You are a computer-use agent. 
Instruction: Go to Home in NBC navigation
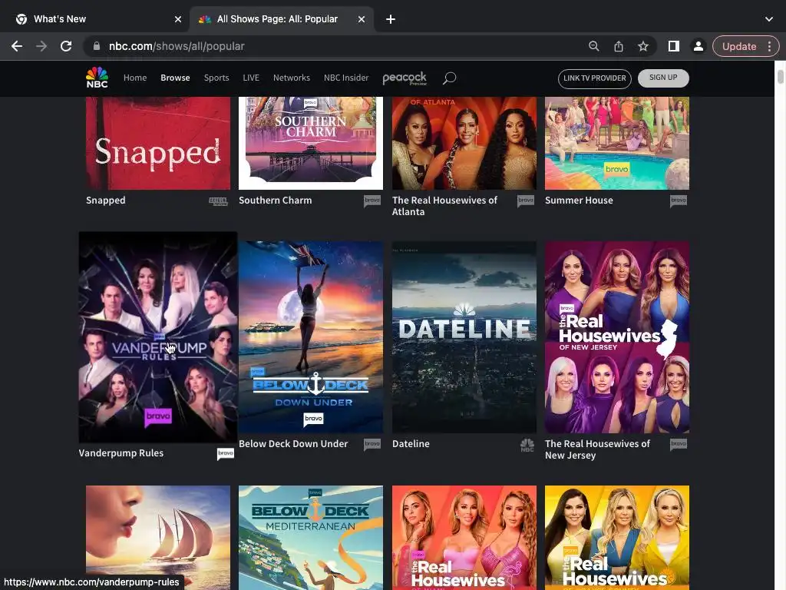click(135, 78)
